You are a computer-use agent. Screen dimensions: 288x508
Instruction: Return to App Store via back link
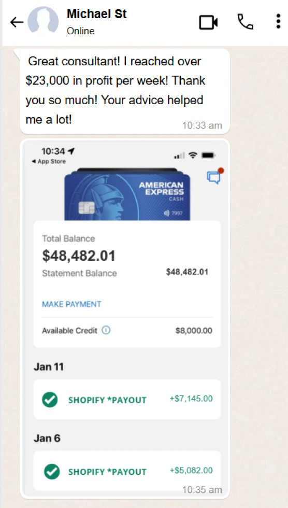pyautogui.click(x=49, y=161)
